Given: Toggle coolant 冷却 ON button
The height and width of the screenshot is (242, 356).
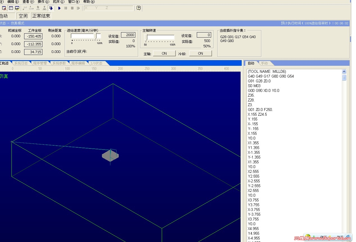Looking at the screenshot, I should pos(200,53).
